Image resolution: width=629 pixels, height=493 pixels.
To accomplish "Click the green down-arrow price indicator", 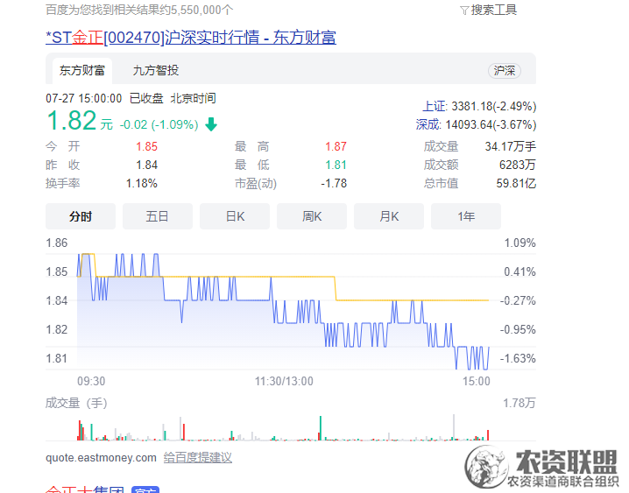I will point(211,124).
